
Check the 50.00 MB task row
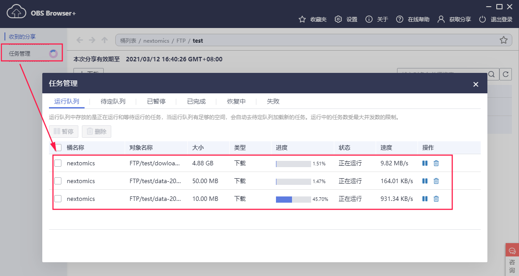[x=58, y=181]
